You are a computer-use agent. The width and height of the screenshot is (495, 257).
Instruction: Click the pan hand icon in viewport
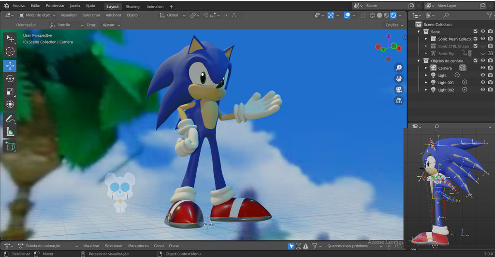pos(399,78)
